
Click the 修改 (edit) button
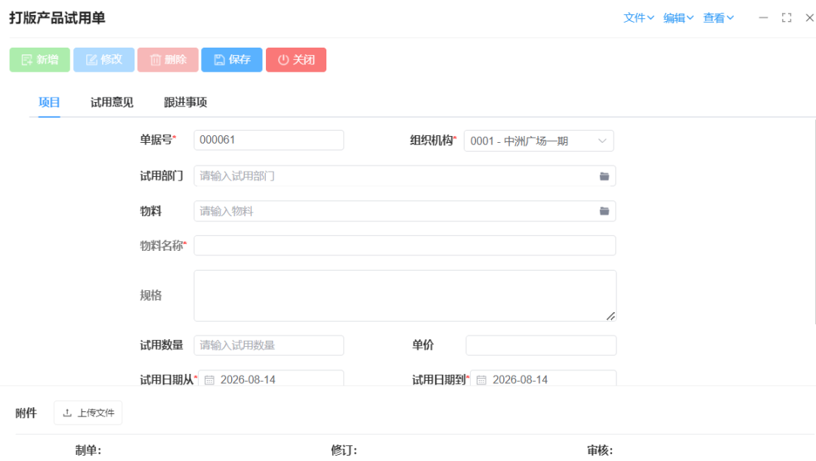pos(104,60)
